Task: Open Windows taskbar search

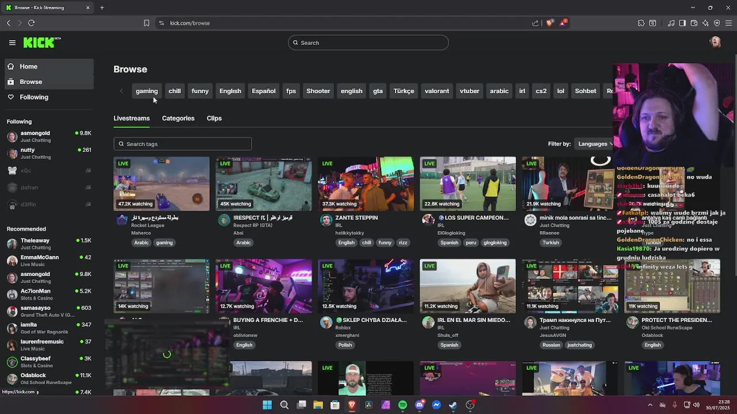Action: click(x=284, y=405)
